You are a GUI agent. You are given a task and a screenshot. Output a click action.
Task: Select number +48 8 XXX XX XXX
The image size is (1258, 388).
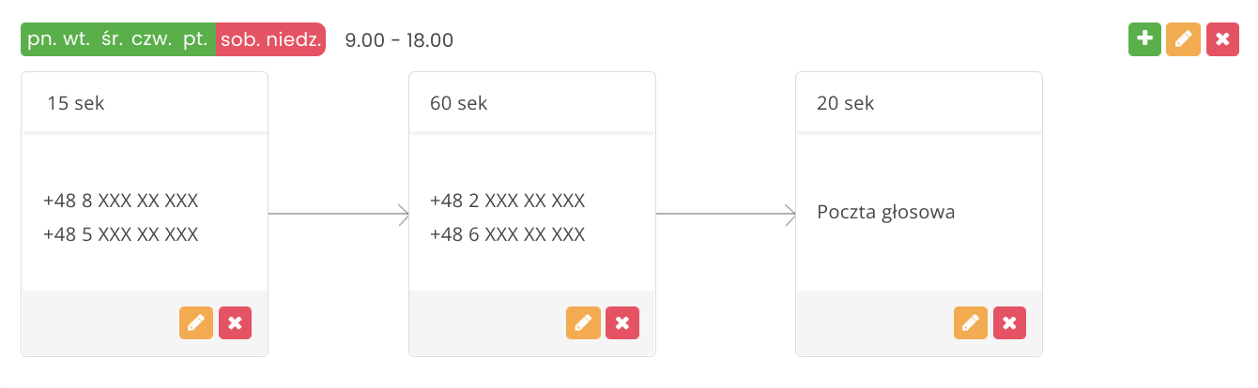coord(121,201)
